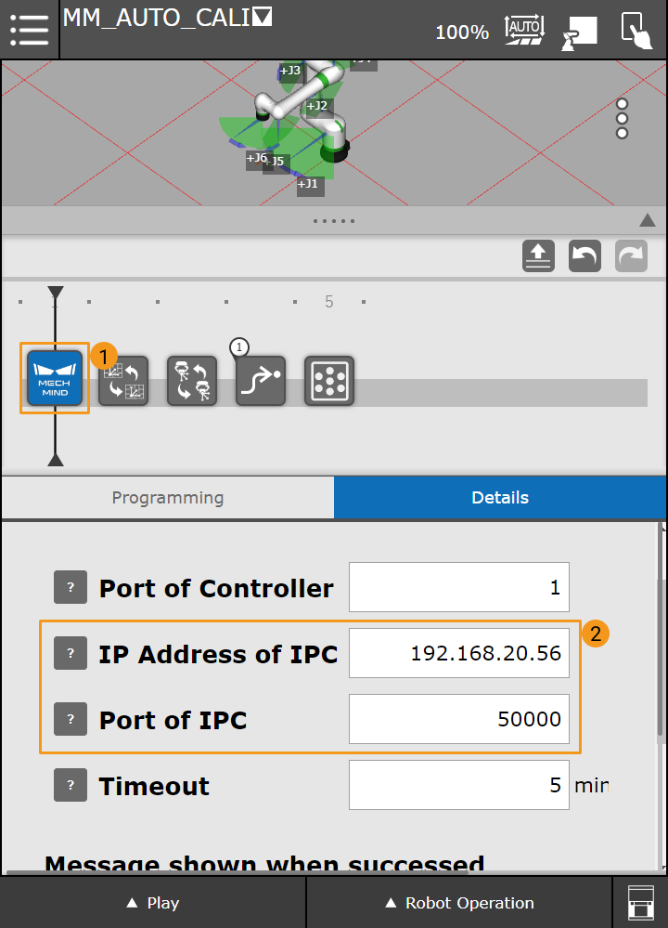Viewport: 668px width, 928px height.
Task: Click the robot workspace icon in header
Action: pos(579,32)
